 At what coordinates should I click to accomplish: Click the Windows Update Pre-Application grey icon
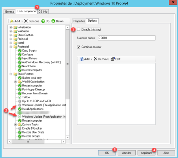coord(20,105)
